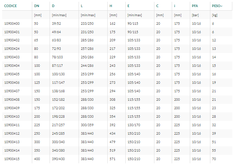Click product code 10900407
Viewport: 233px width, 164px height.
12,91
